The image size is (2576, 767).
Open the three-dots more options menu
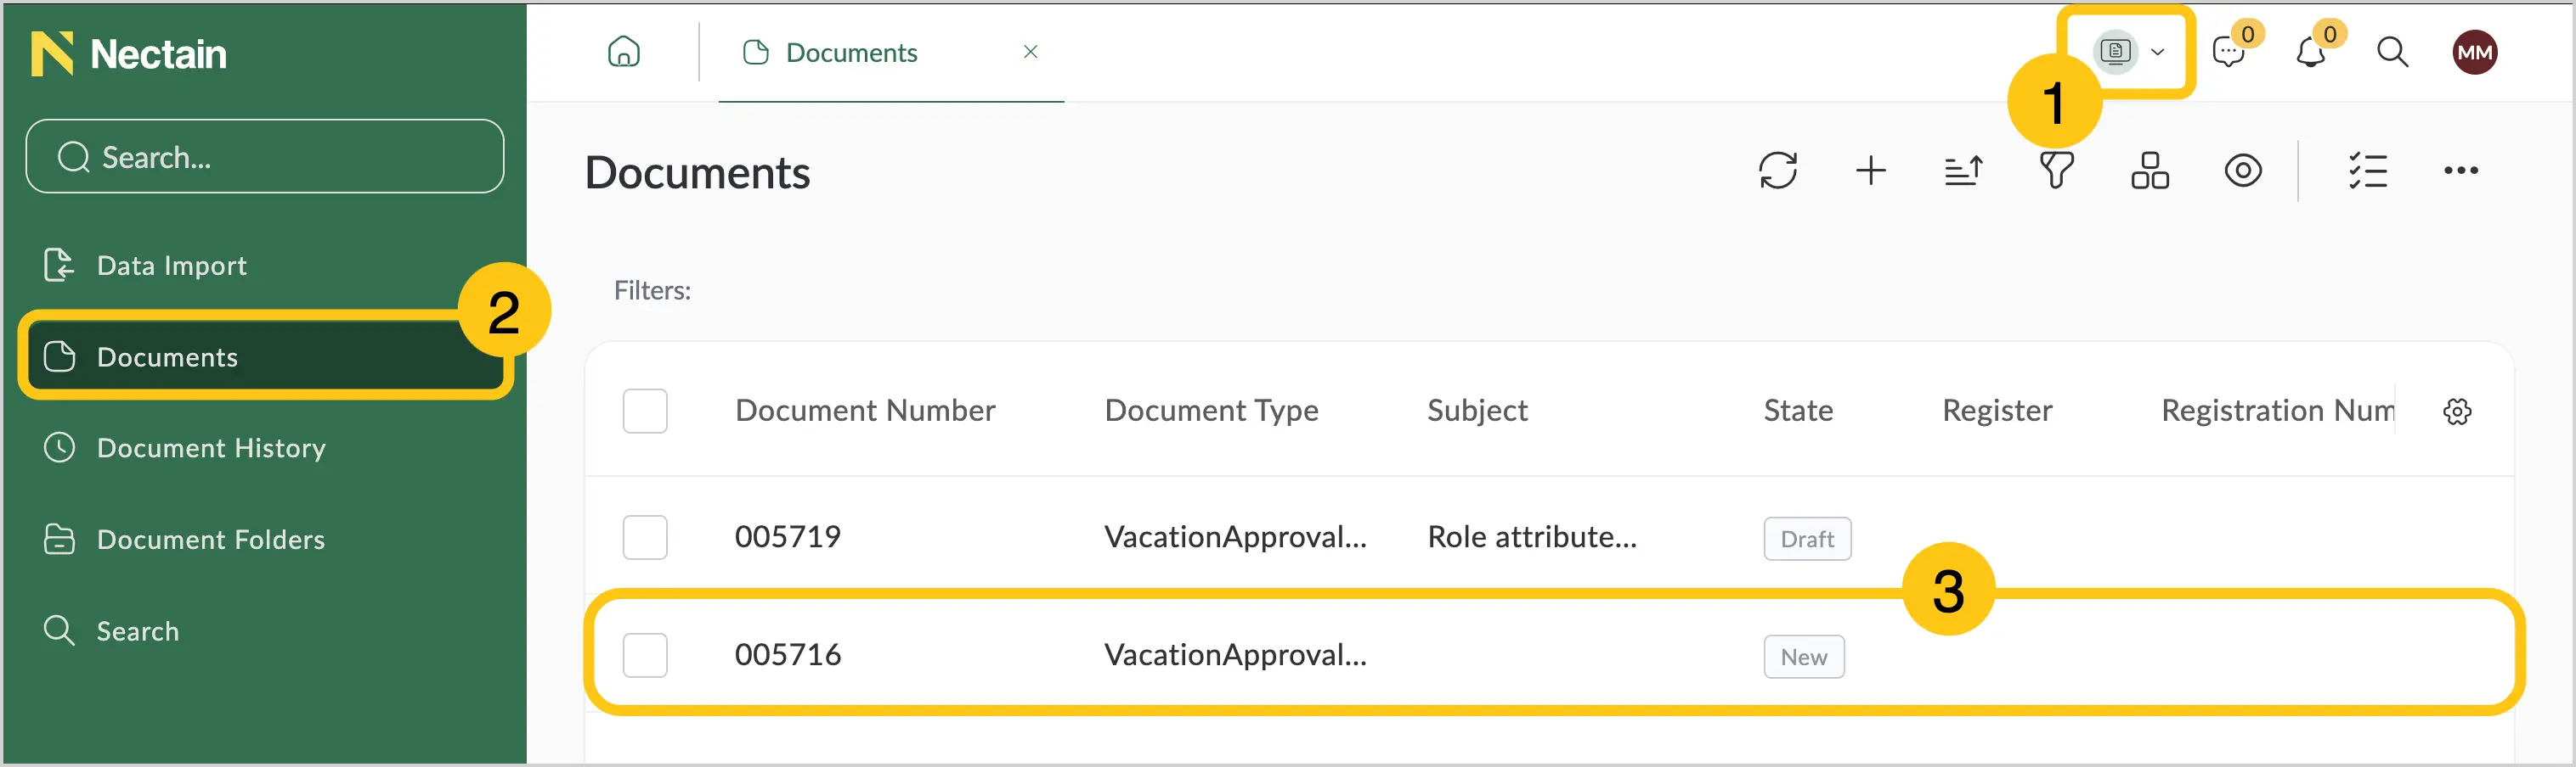point(2461,170)
